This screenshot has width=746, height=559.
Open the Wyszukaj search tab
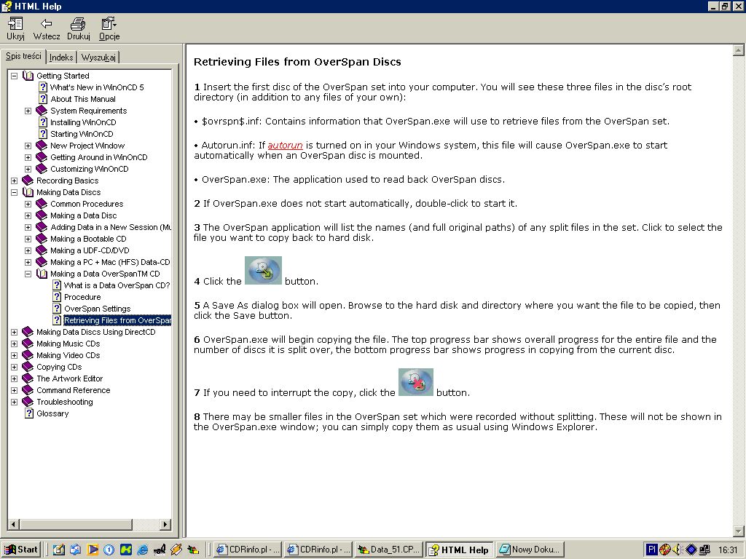[98, 57]
